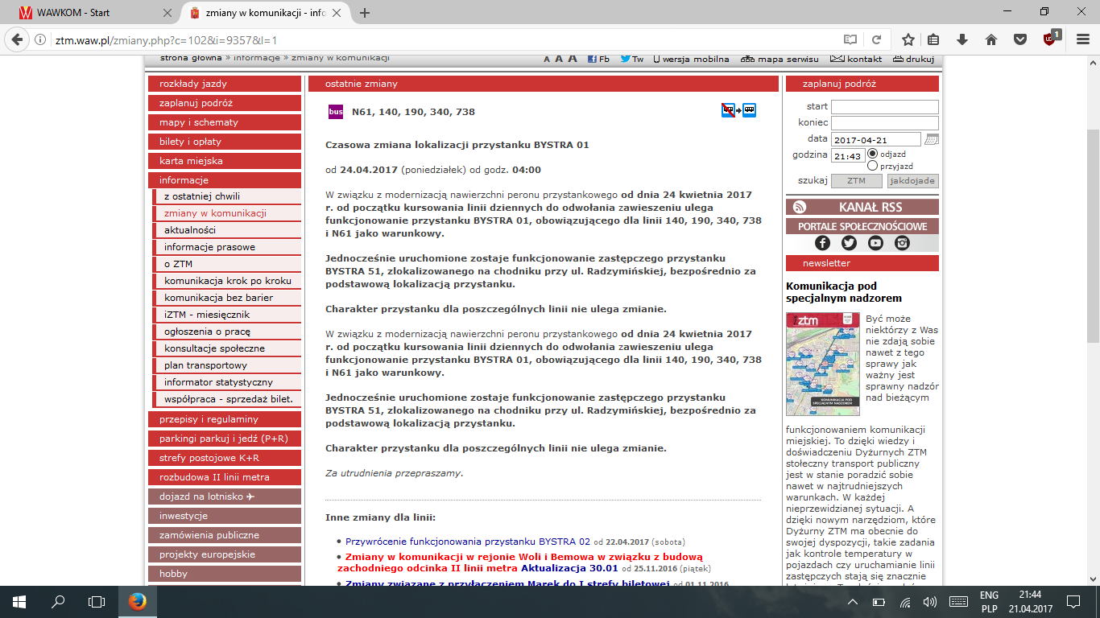The height and width of the screenshot is (618, 1100).
Task: Open the Instagram social portal icon
Action: tap(902, 243)
